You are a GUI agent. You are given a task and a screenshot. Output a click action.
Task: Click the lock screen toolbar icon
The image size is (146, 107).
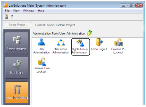[6, 17]
